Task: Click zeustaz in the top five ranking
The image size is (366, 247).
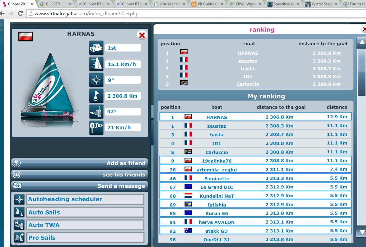Action: coord(248,61)
